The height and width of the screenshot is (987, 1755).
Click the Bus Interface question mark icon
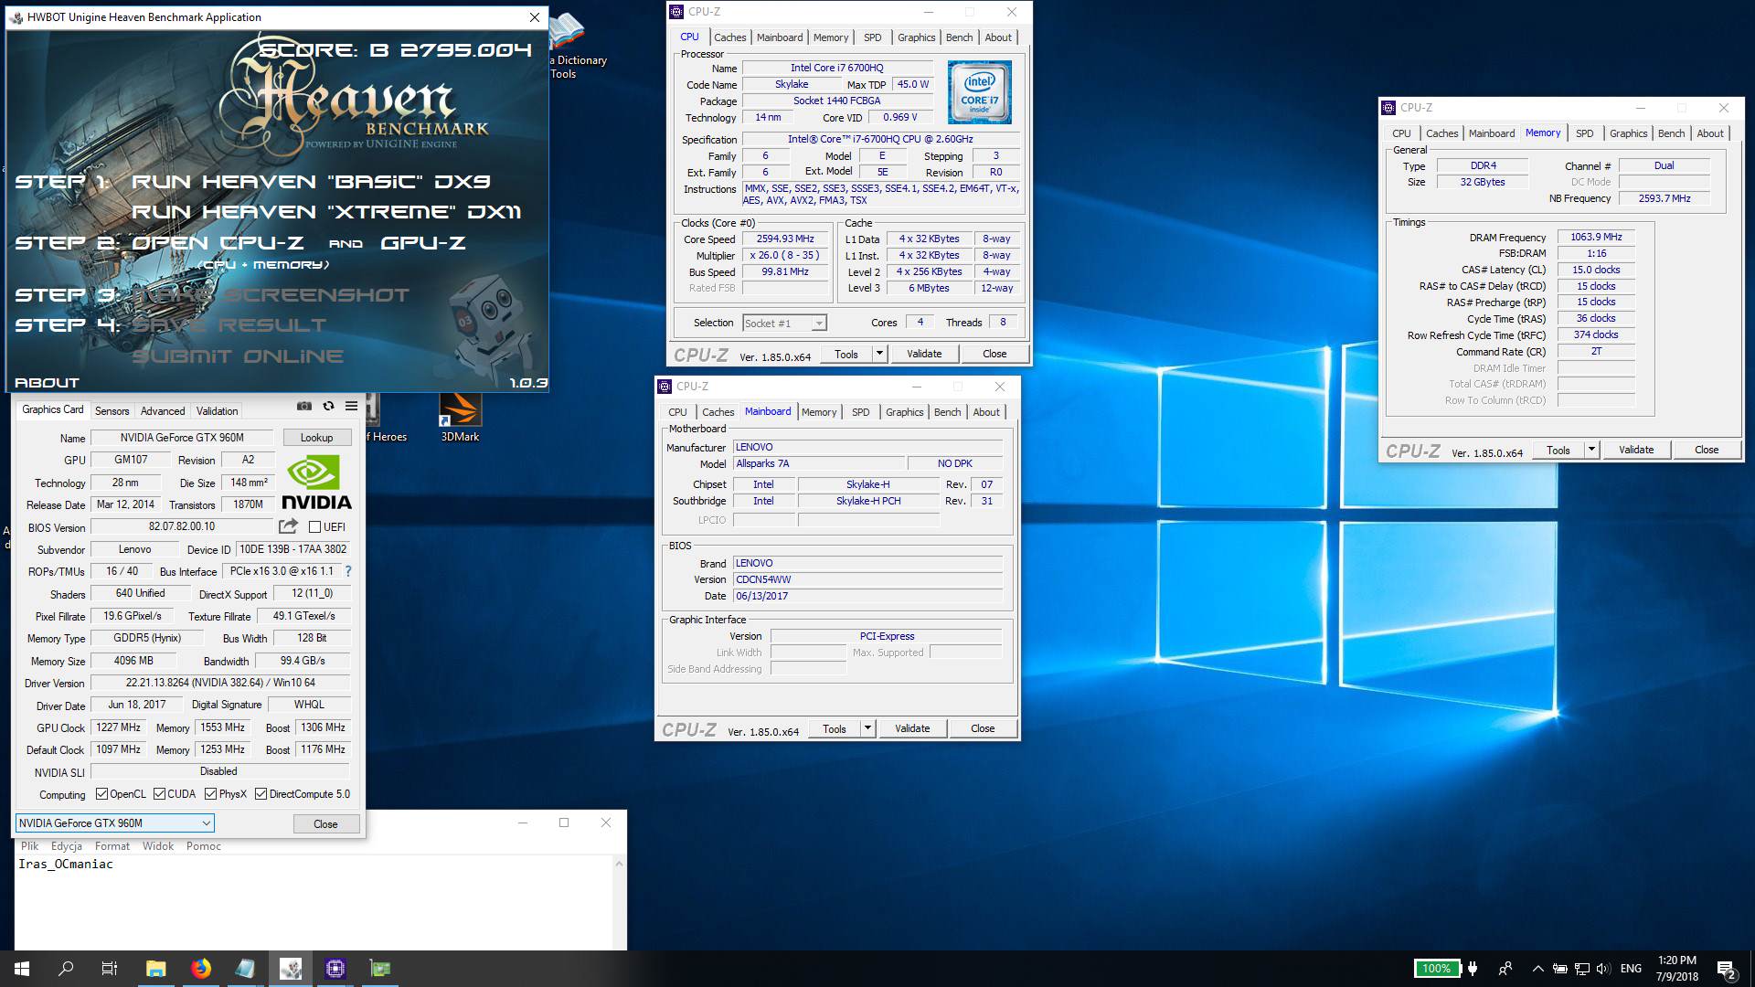[x=348, y=571]
